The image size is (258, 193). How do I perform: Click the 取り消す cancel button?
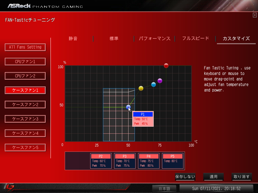[x=242, y=177]
